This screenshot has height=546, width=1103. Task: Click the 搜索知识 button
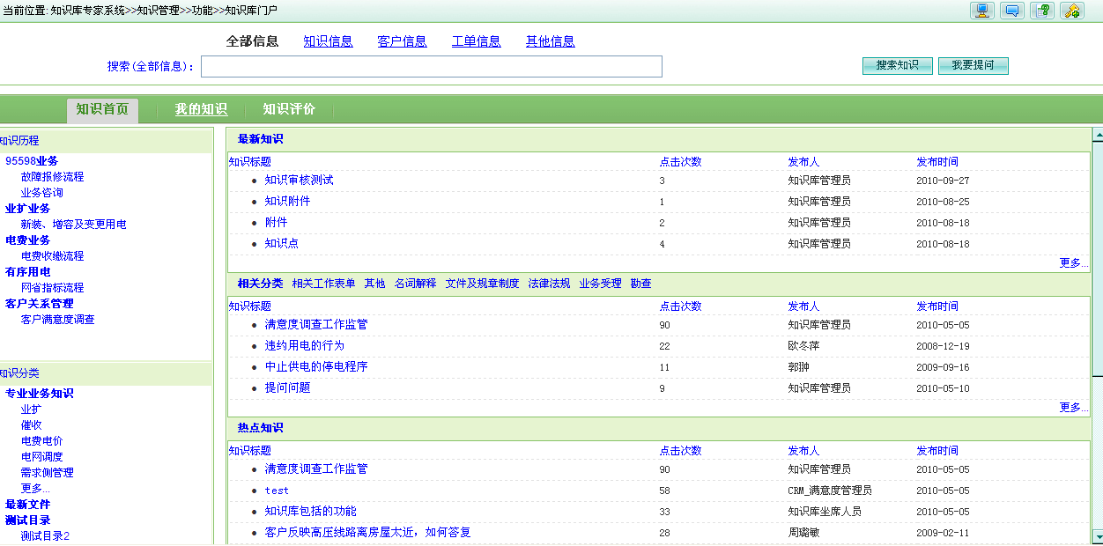[x=897, y=66]
